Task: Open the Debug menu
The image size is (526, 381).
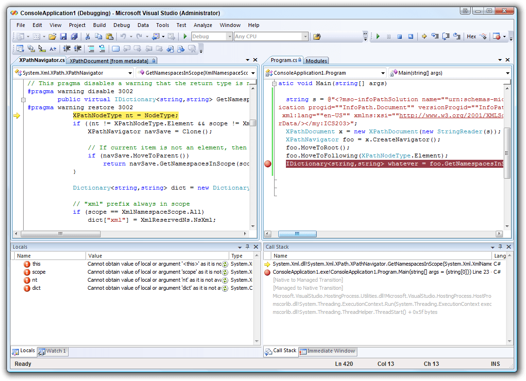Action: click(x=121, y=25)
